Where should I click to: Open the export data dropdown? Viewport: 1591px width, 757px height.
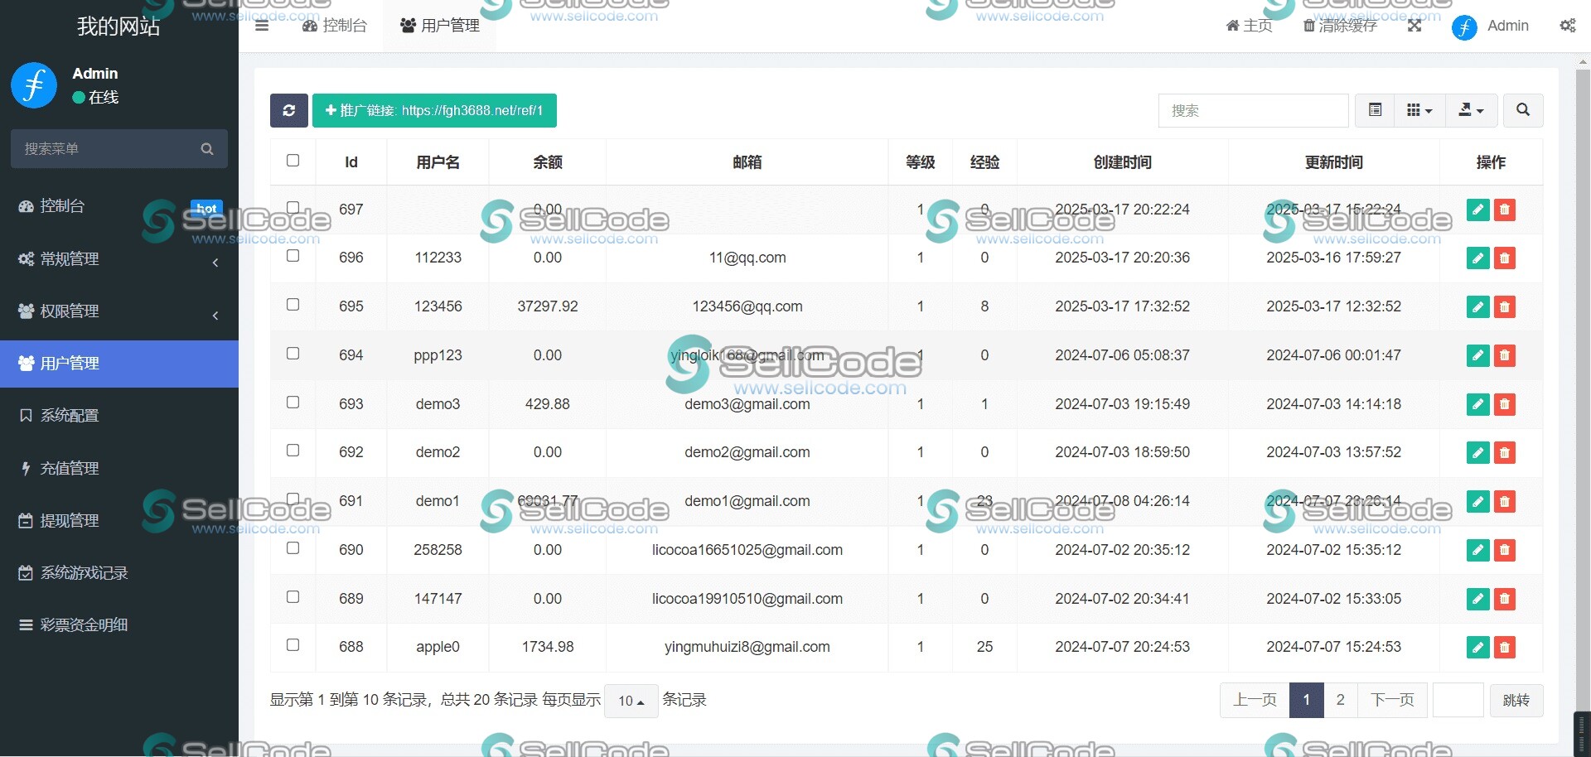pos(1471,110)
